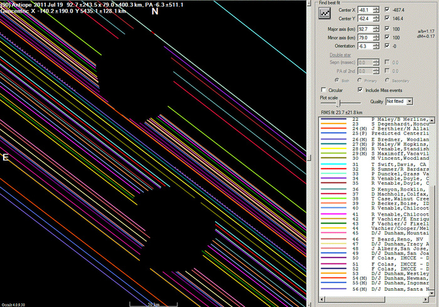Click the Orientation value field
The image size is (439, 307).
point(364,46)
